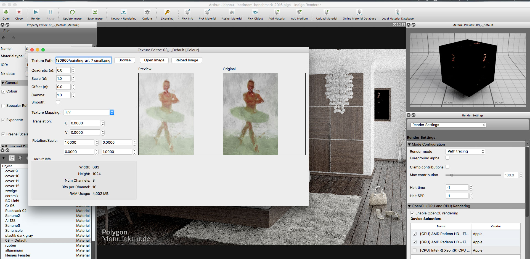The height and width of the screenshot is (259, 530).
Task: Disable the Enable OpenCL rendering checkbox
Action: point(412,213)
